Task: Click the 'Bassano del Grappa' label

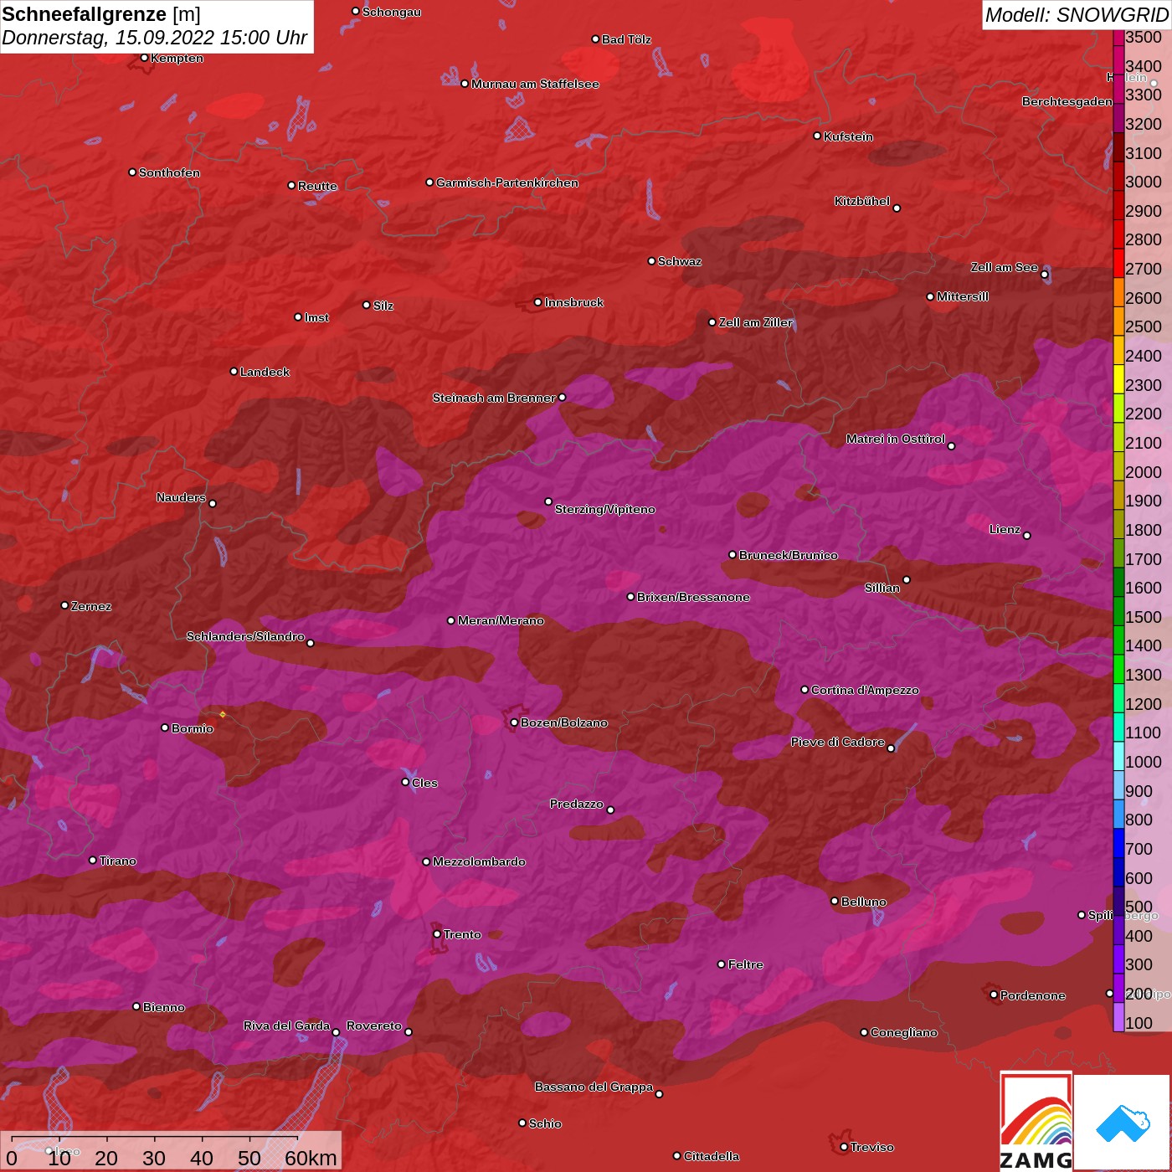Action: click(594, 1087)
